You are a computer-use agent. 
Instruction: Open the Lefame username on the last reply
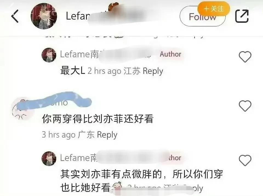click(x=79, y=158)
